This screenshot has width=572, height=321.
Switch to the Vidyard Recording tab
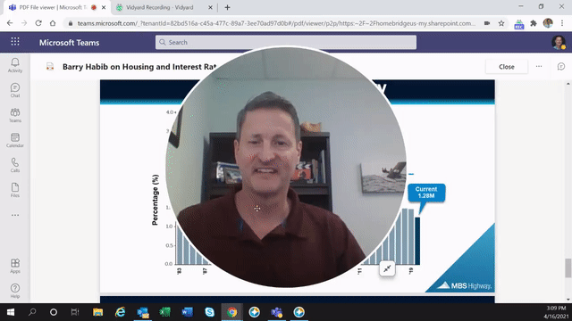pyautogui.click(x=160, y=7)
